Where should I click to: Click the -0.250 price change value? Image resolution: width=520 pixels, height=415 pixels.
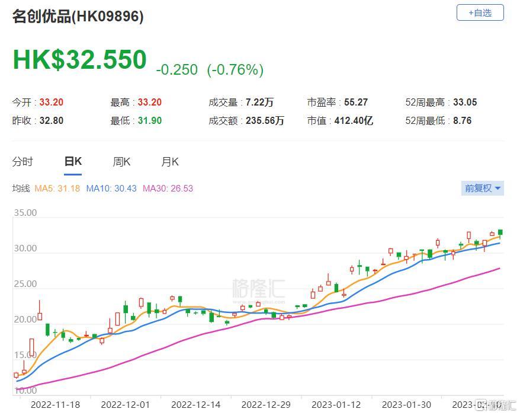(176, 70)
